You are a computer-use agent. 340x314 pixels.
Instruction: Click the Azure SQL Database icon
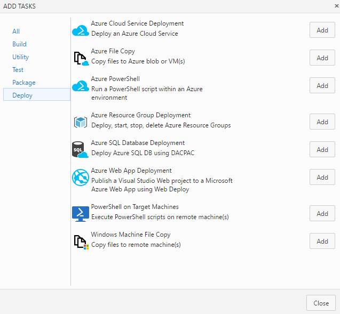tap(80, 149)
